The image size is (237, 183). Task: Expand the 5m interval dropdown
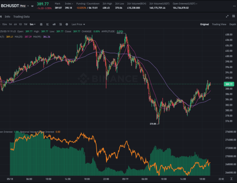click(33, 24)
